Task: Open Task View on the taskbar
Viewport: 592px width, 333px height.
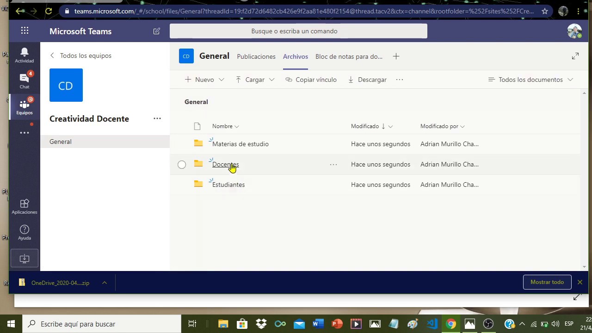Action: [192, 324]
